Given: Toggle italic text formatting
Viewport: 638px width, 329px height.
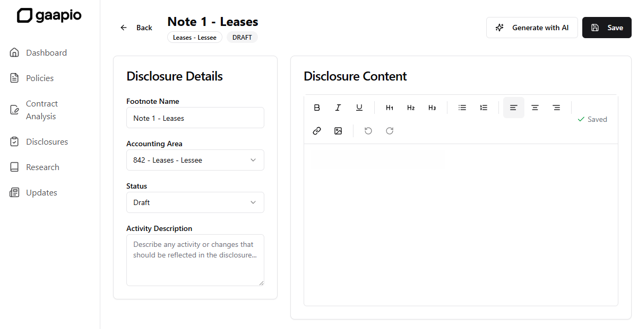Looking at the screenshot, I should [x=338, y=108].
